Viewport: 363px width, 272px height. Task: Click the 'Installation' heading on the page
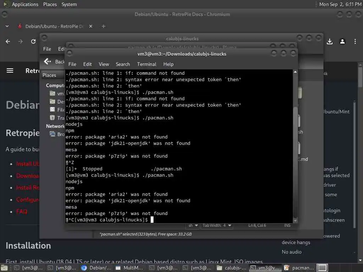click(x=28, y=246)
